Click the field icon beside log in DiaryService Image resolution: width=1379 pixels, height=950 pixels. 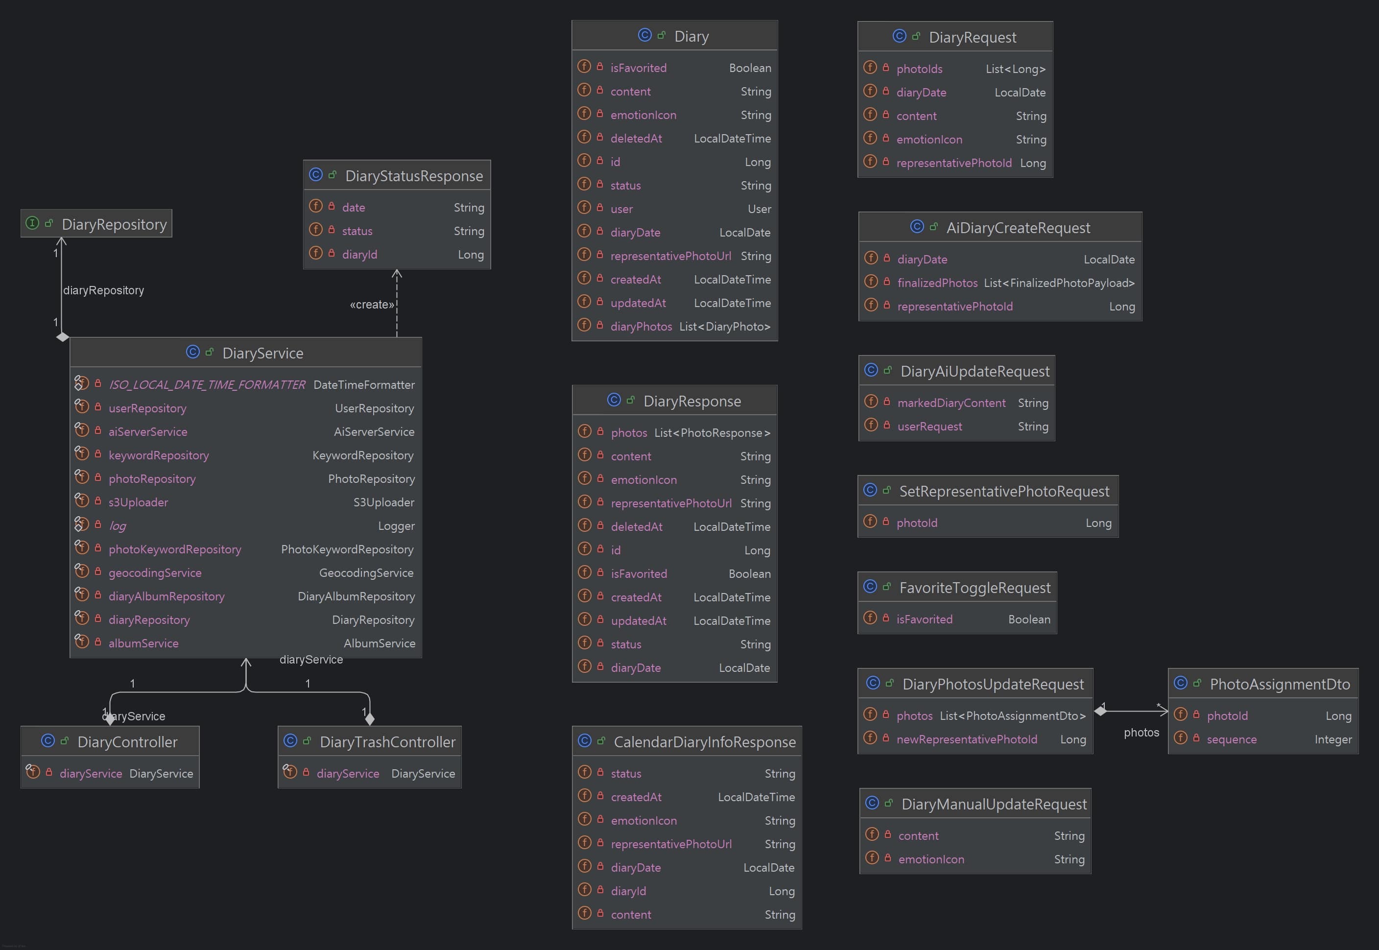click(82, 524)
